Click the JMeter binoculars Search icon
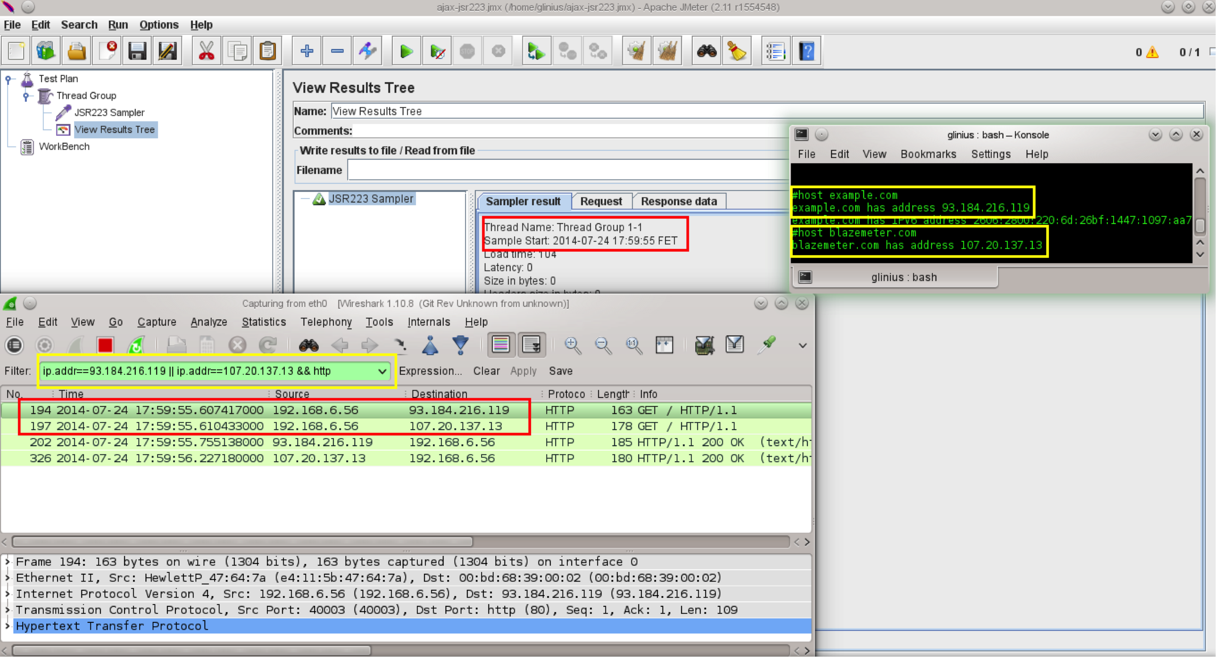The image size is (1216, 657). tap(706, 51)
